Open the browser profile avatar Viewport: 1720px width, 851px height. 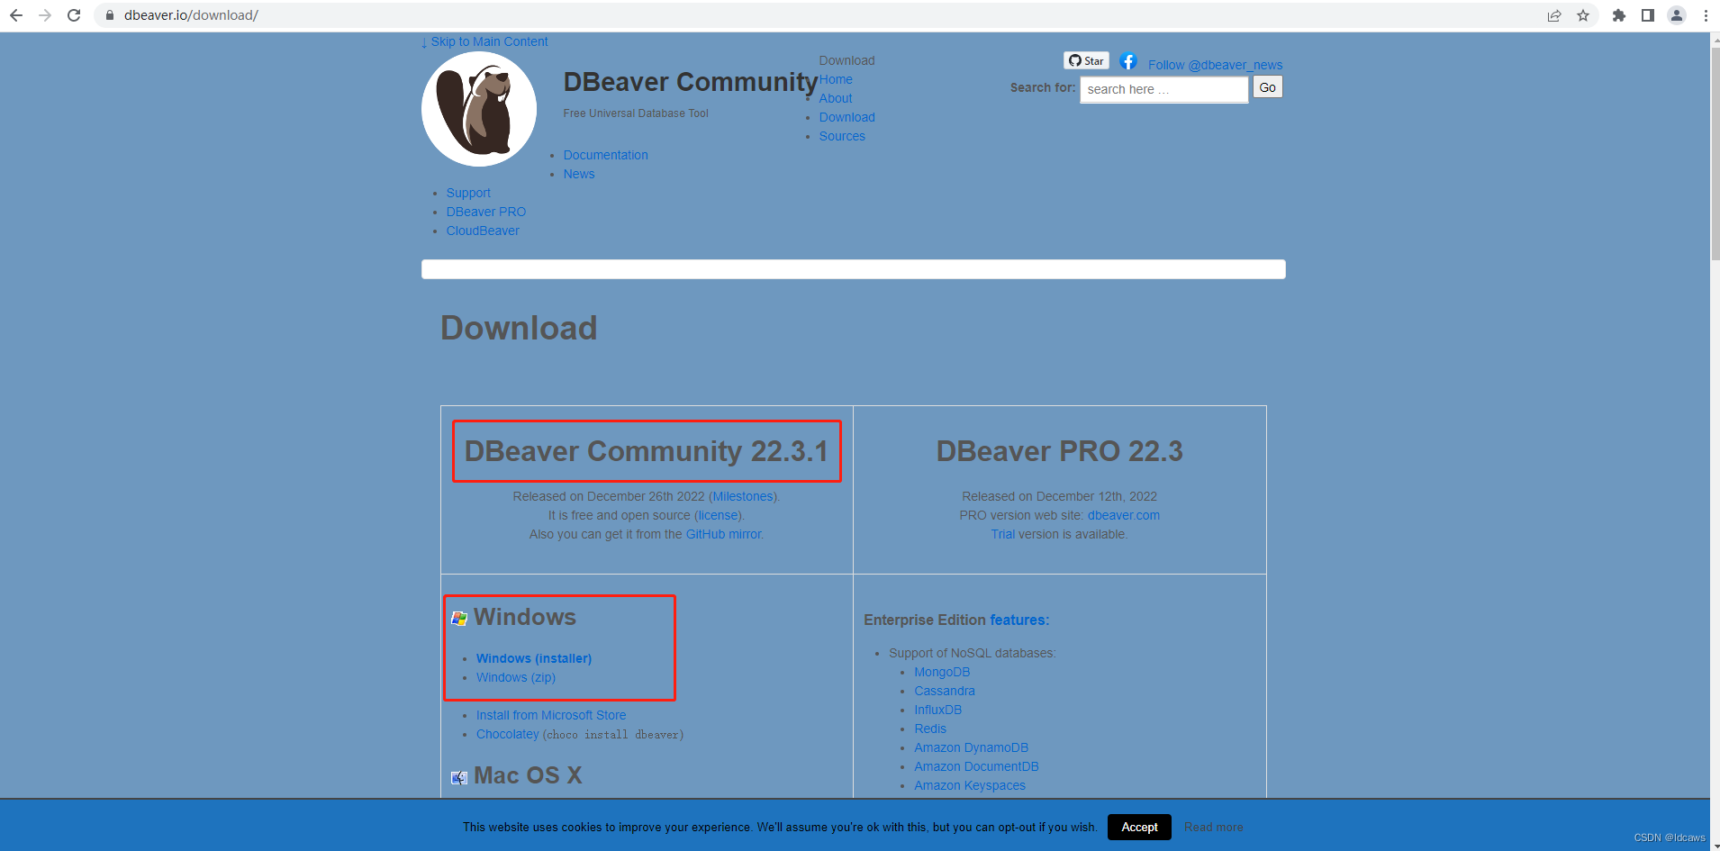click(x=1677, y=15)
